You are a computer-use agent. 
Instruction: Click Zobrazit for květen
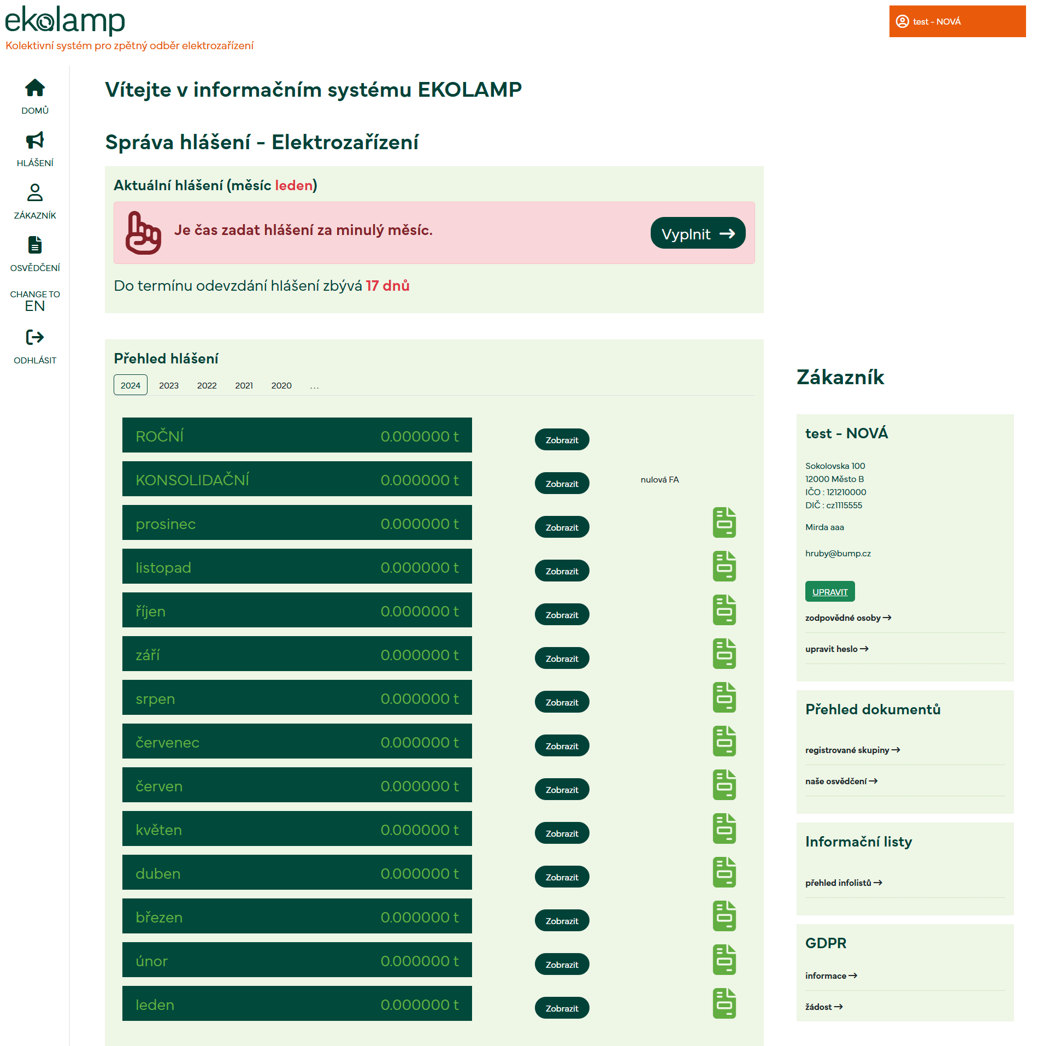(x=562, y=833)
